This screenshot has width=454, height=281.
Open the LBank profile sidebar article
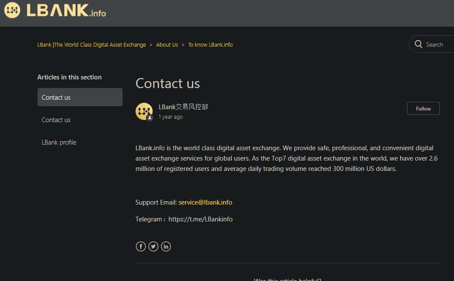click(59, 142)
